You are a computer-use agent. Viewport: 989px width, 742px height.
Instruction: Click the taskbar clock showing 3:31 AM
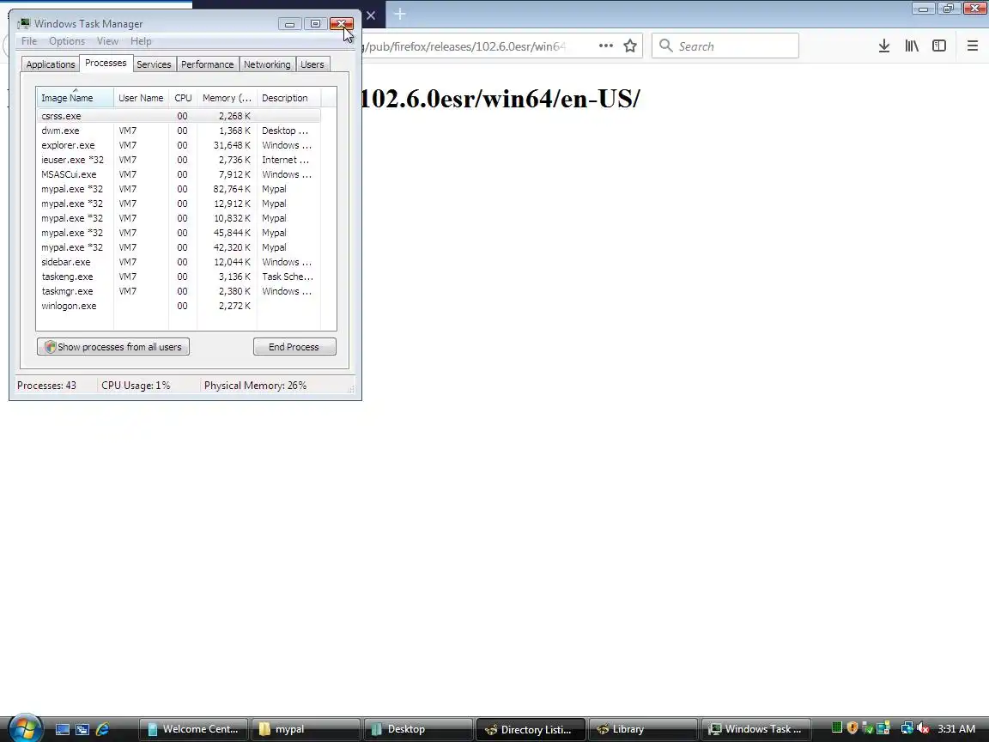click(956, 729)
